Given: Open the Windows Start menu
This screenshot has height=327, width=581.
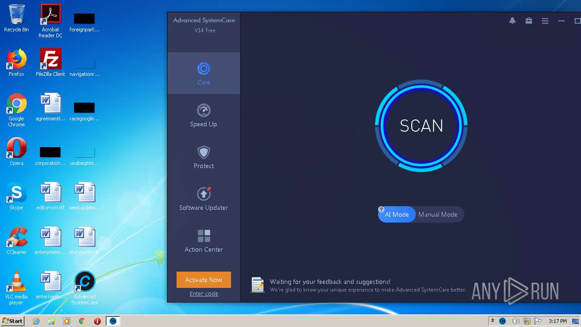Looking at the screenshot, I should coord(13,321).
